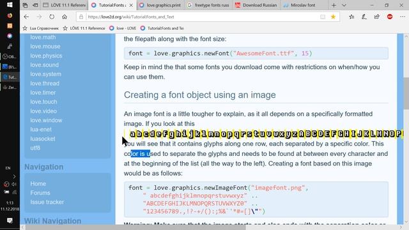Open love.system sidebar link
The height and width of the screenshot is (230, 409).
click(x=45, y=74)
